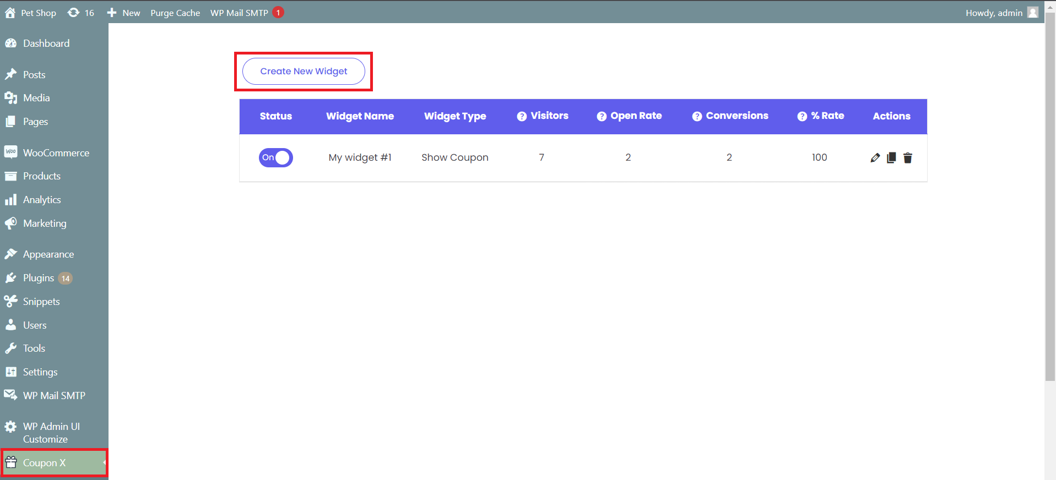Click Purge Cache in the admin bar
This screenshot has width=1056, height=480.
tap(175, 13)
